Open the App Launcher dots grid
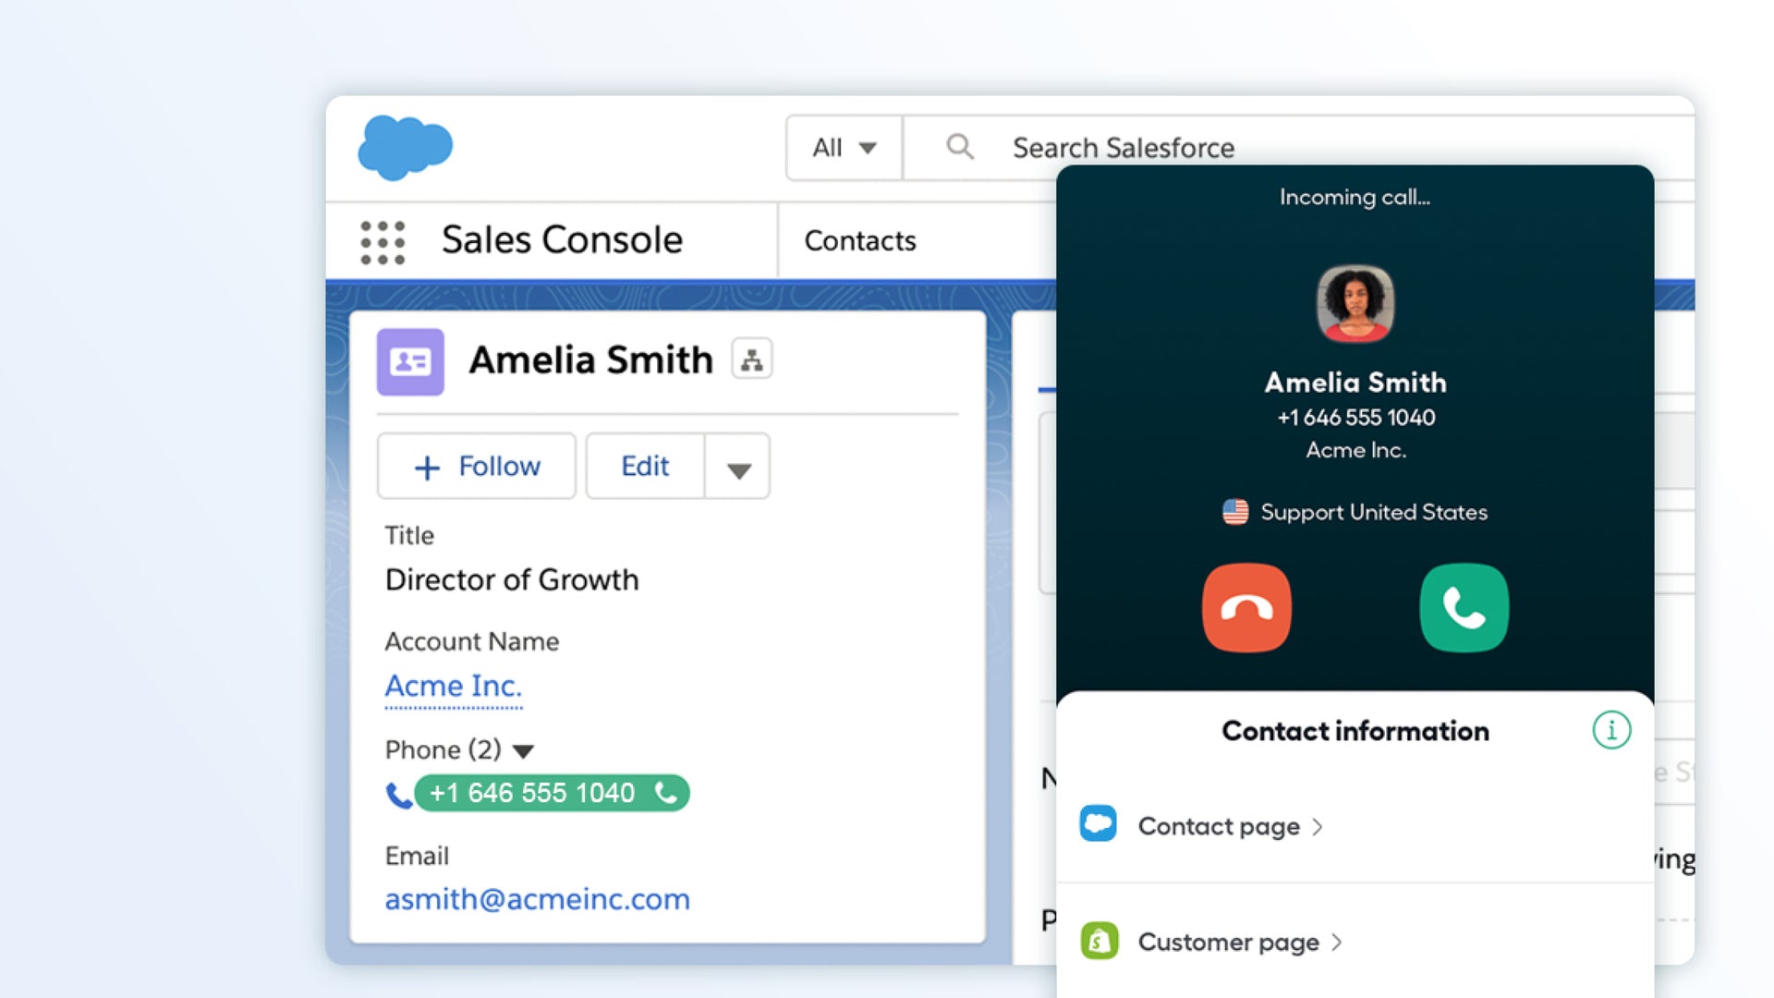The image size is (1774, 998). point(383,242)
